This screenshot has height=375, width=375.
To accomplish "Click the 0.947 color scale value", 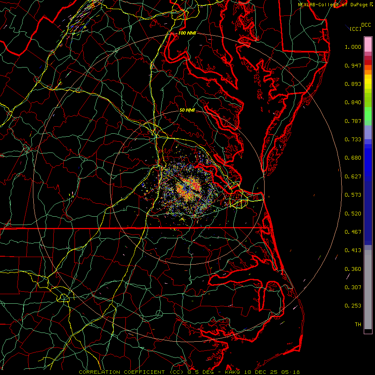I will [x=353, y=65].
